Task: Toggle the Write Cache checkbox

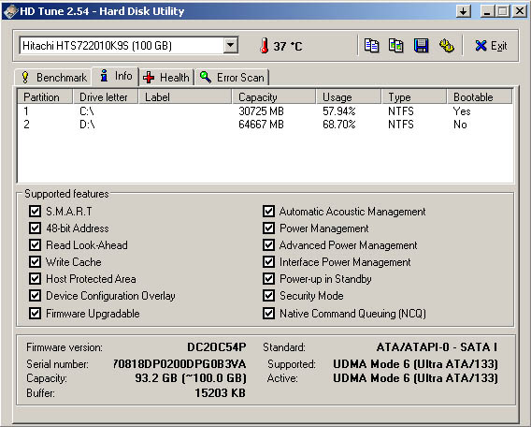Action: click(35, 262)
